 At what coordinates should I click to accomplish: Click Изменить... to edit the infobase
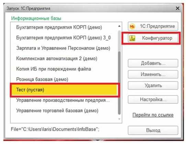(x=153, y=74)
